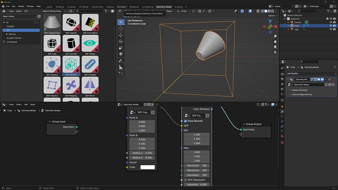338x190 pixels.
Task: Uncheck the Collection exclude checkbox
Action: (327, 19)
